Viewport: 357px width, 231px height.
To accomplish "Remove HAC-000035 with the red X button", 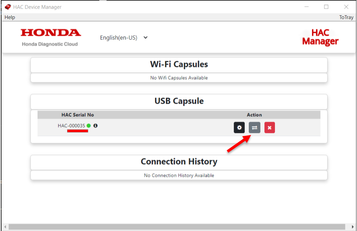I will [269, 128].
